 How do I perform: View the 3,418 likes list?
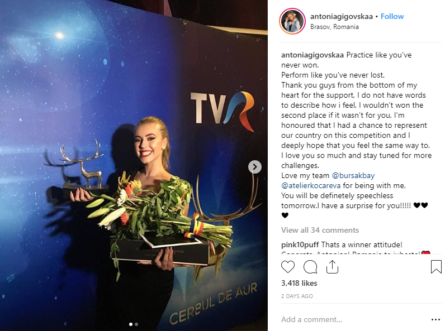coord(299,283)
